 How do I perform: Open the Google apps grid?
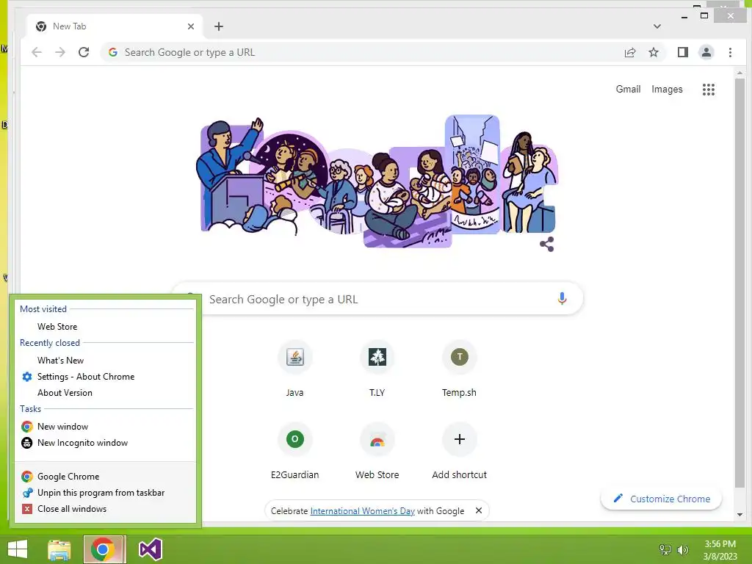709,89
